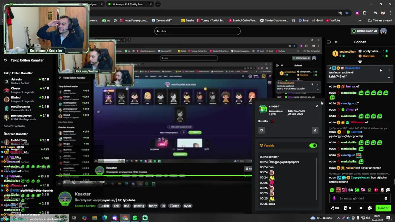Open browser extensions puzzle icon
The height and width of the screenshot is (222, 395).
pyautogui.click(x=365, y=13)
